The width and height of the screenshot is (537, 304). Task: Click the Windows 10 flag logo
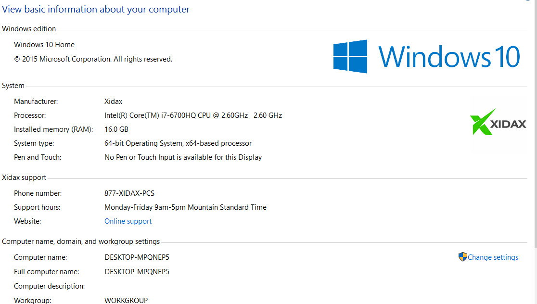350,56
